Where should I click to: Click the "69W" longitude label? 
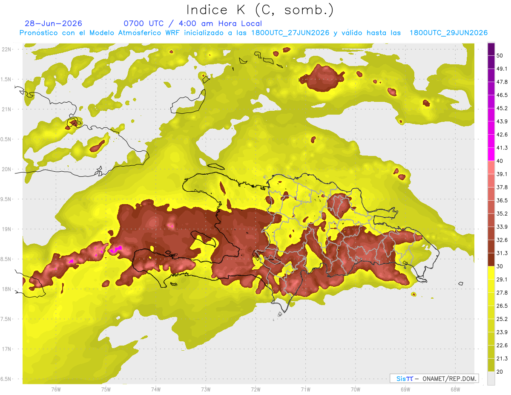405,389
